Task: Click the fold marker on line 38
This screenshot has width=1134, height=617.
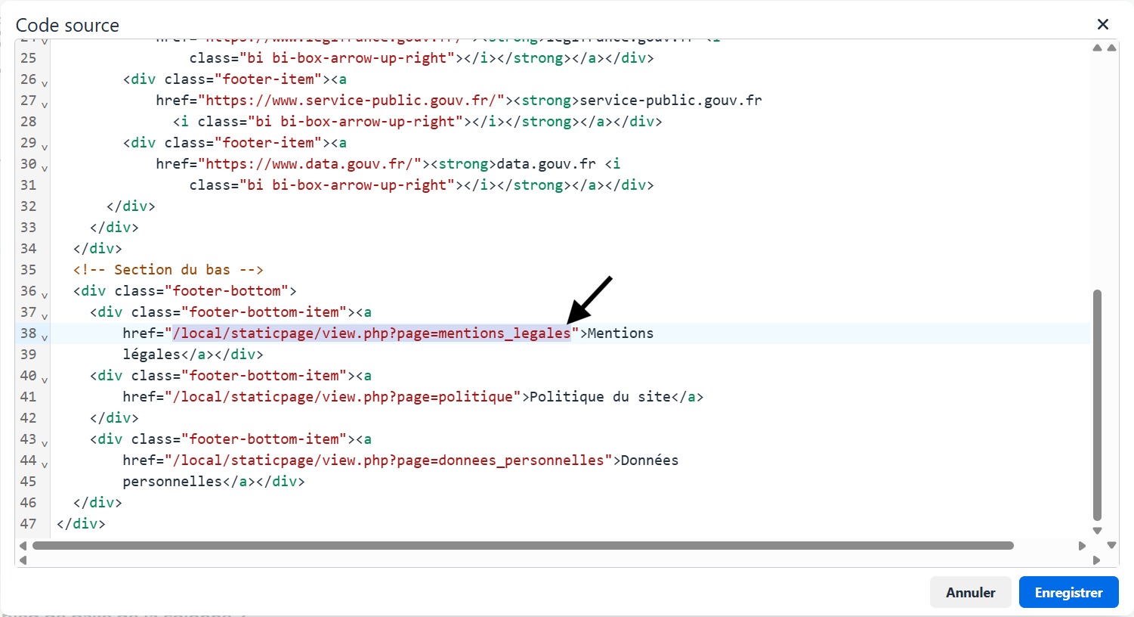Action: pyautogui.click(x=45, y=336)
